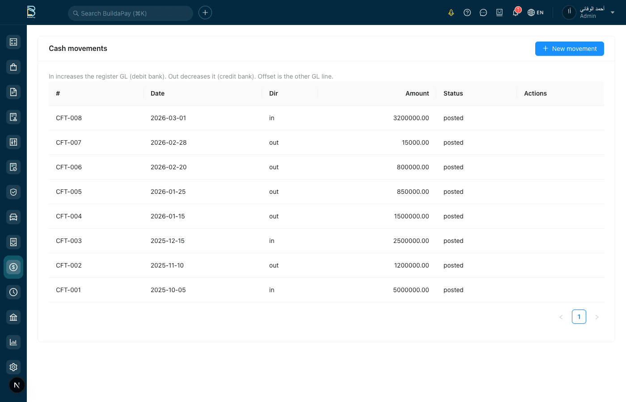
Task: Open the clock icon in sidebar
Action: [x=13, y=292]
